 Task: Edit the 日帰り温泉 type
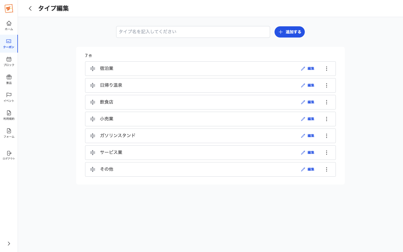tap(308, 85)
